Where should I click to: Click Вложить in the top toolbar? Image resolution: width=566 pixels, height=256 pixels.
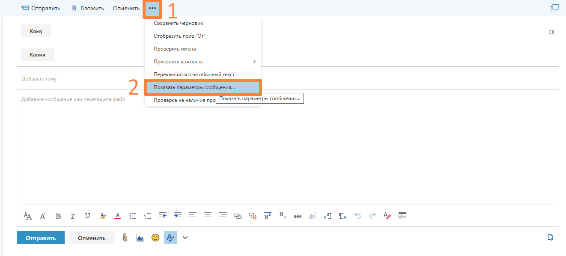(88, 8)
